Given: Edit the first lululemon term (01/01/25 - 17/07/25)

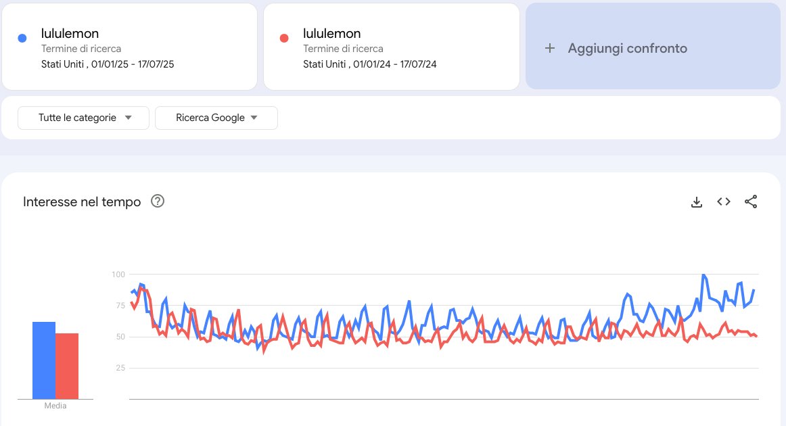Looking at the screenshot, I should coord(129,47).
